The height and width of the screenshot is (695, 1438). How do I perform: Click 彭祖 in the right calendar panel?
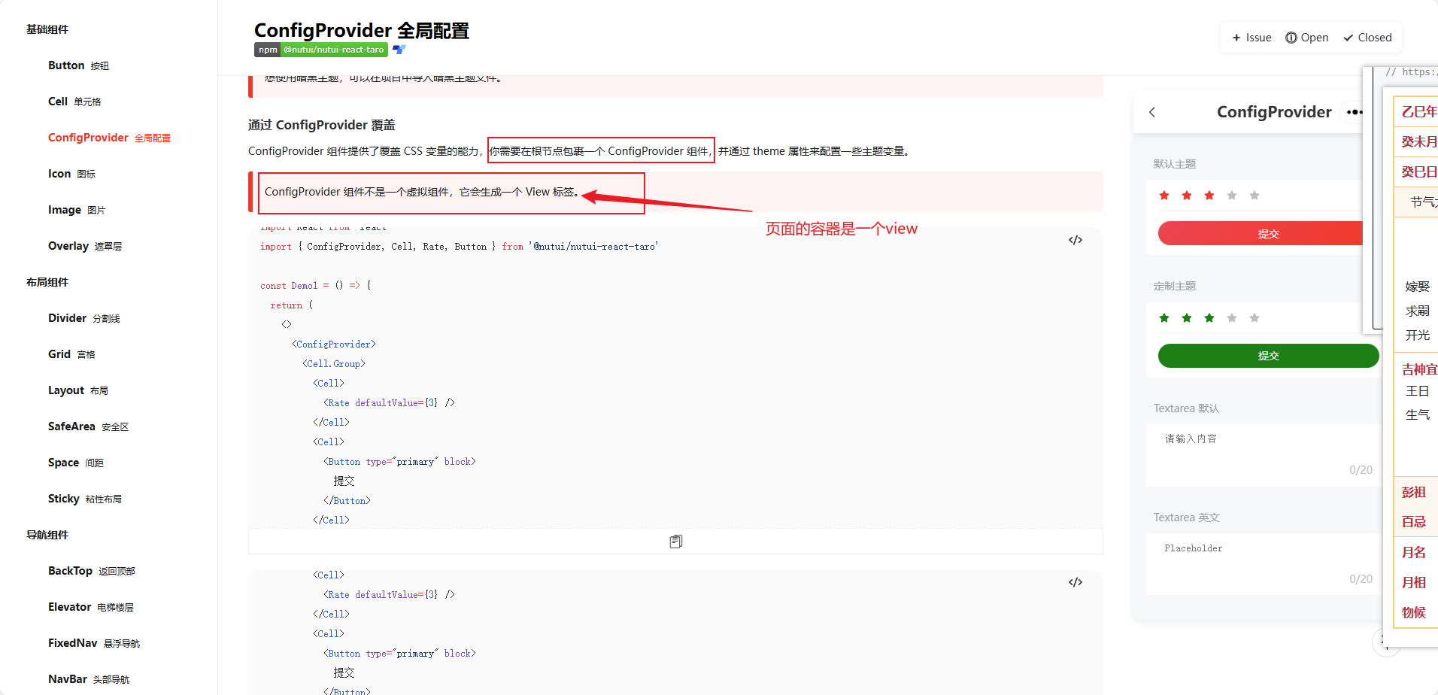click(1414, 492)
